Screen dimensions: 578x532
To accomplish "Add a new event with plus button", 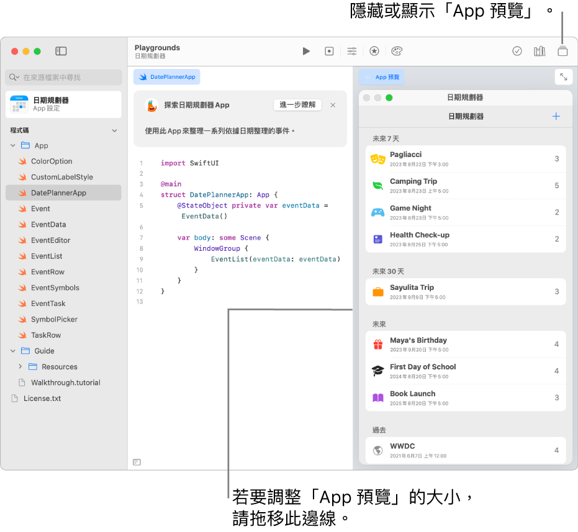I will 556,117.
